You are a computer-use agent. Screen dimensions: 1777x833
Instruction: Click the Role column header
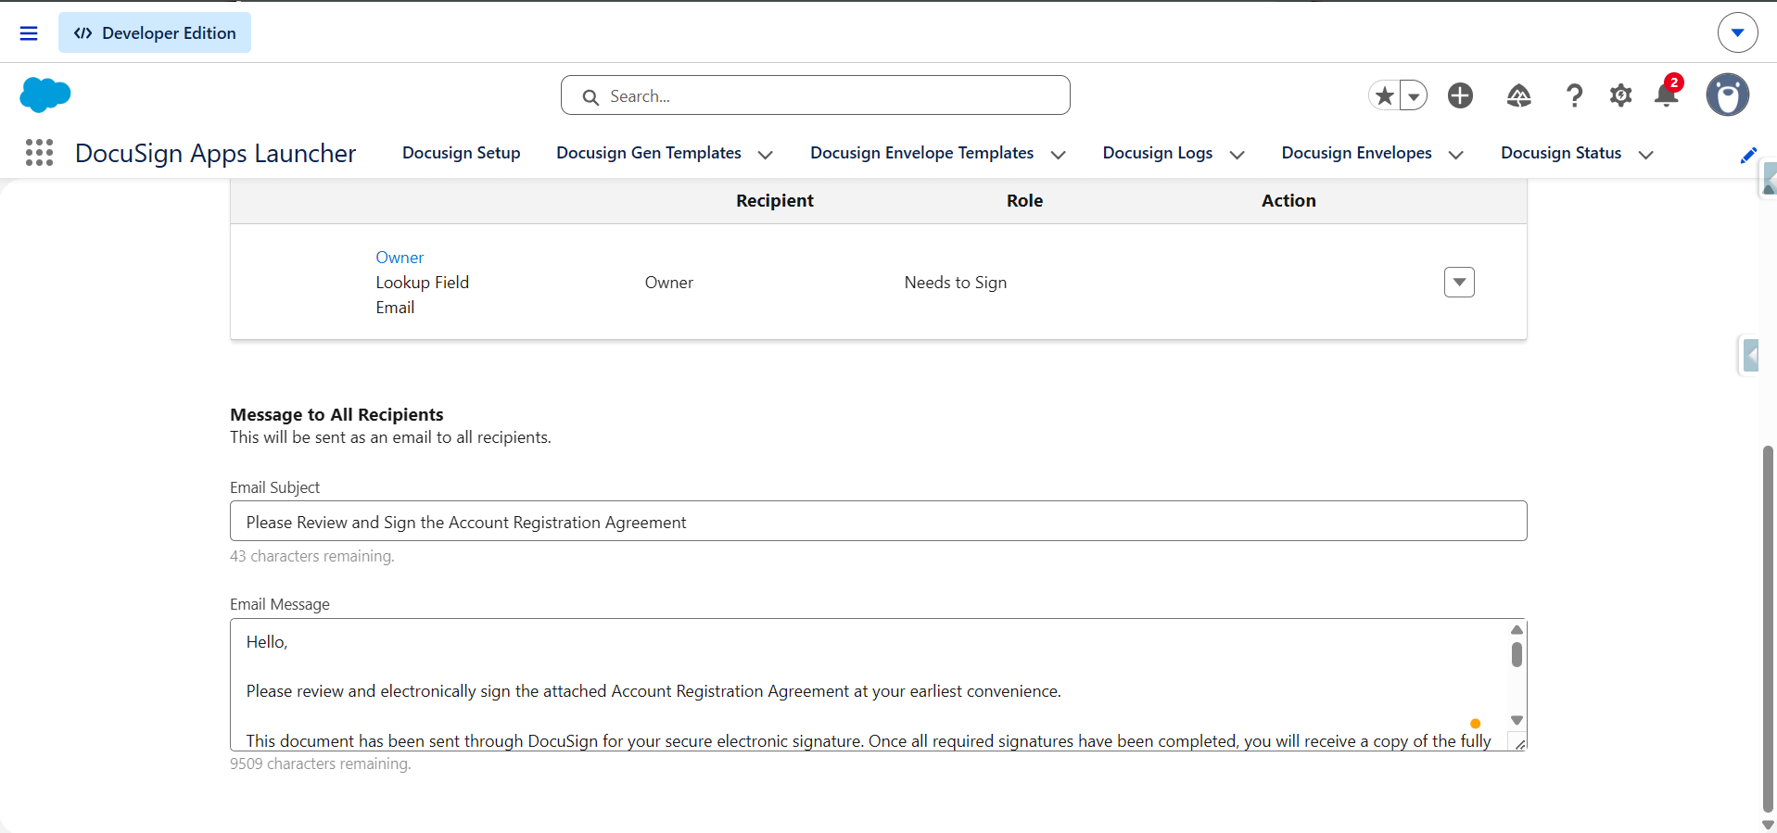pos(1024,200)
